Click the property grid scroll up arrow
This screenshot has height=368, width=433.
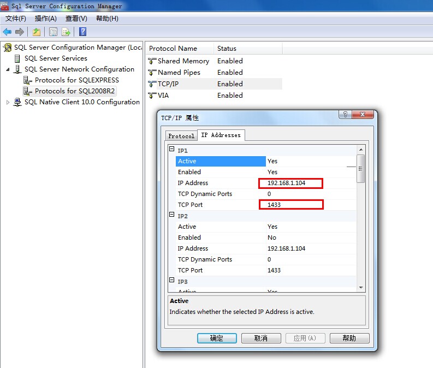pyautogui.click(x=360, y=150)
